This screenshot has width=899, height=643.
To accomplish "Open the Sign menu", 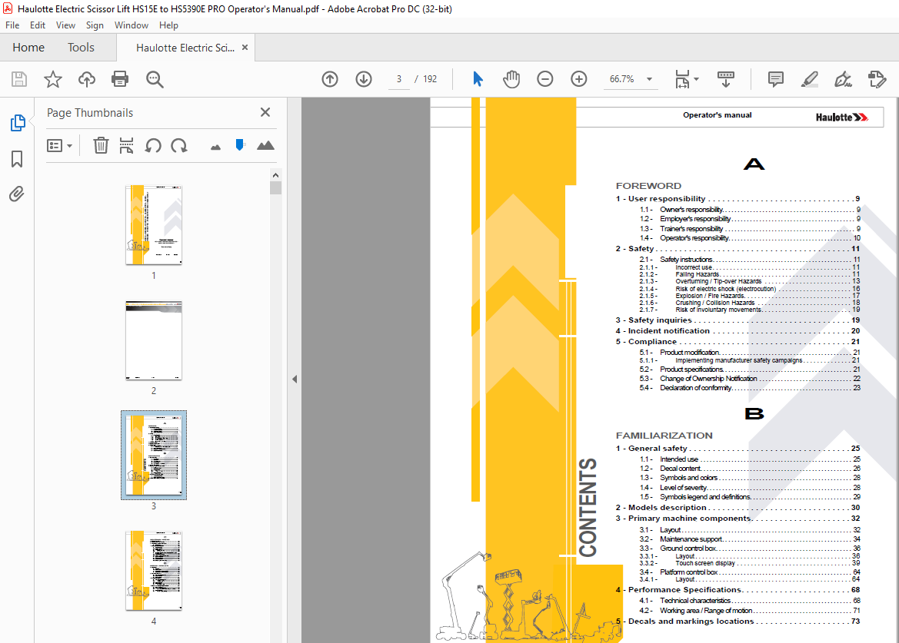I will click(x=95, y=25).
